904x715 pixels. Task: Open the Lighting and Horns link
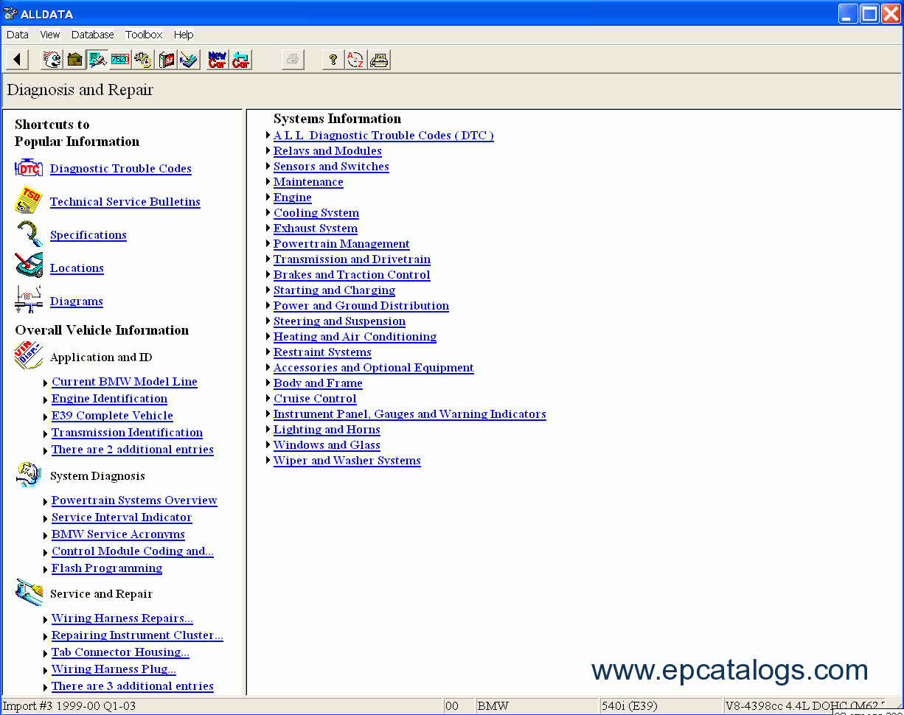tap(327, 430)
